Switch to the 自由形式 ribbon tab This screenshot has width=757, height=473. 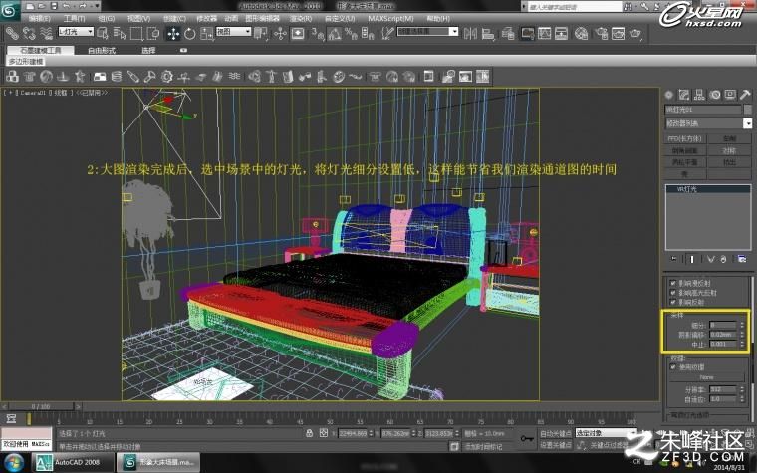[x=102, y=50]
